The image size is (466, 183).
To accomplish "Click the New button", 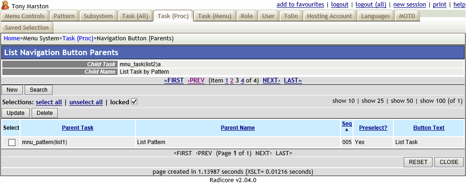I will point(12,90).
